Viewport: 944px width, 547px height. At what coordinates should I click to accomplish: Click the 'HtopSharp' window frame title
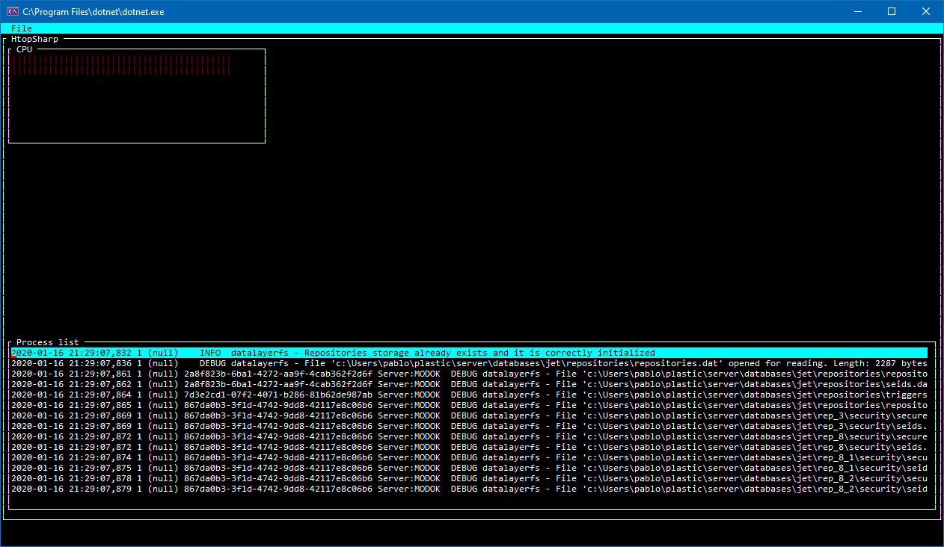34,39
